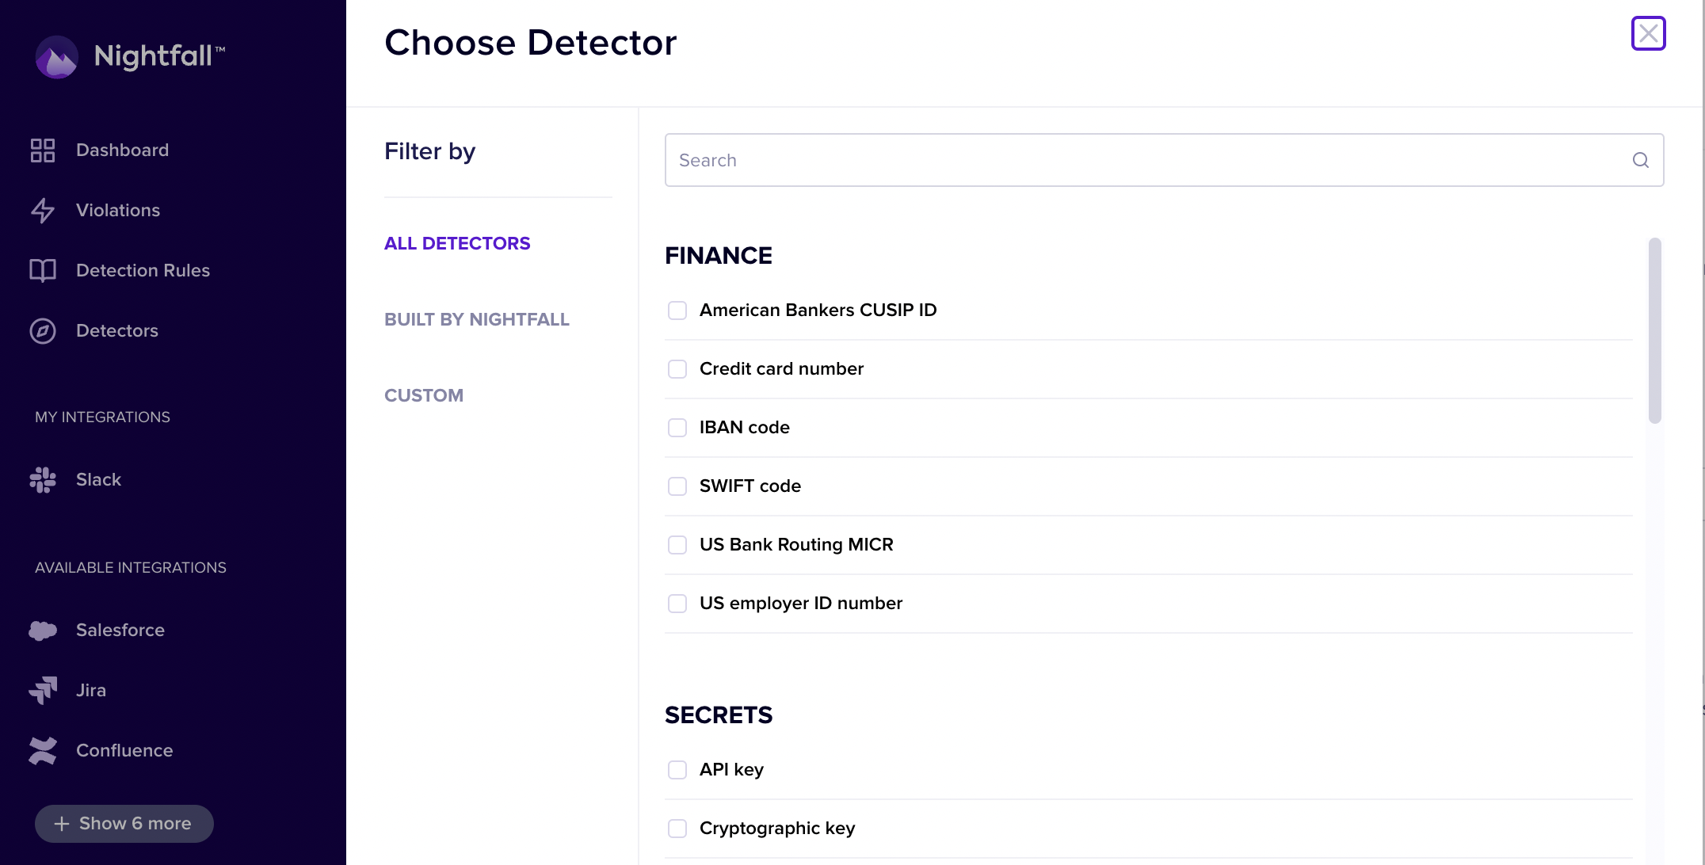Click the Salesforce cloud icon
This screenshot has height=865, width=1705.
coord(43,631)
